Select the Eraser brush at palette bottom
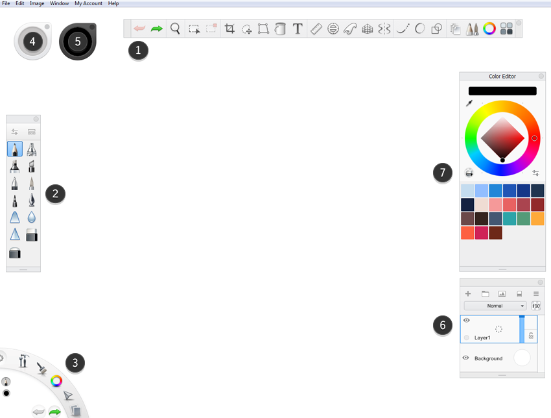Viewport: 551px width, 418px height. click(x=14, y=252)
